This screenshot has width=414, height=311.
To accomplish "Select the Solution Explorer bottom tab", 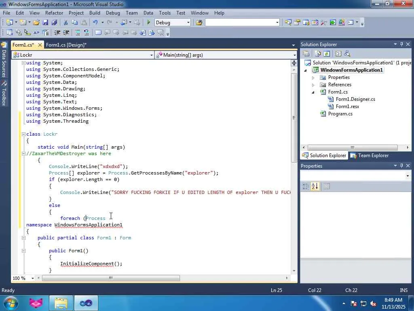I will tap(324, 155).
